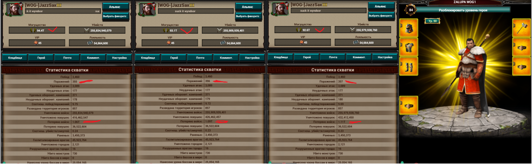532x164 pixels.
Task: Open the Кладбище tab in the 94.4T panel
Action: click(15, 58)
